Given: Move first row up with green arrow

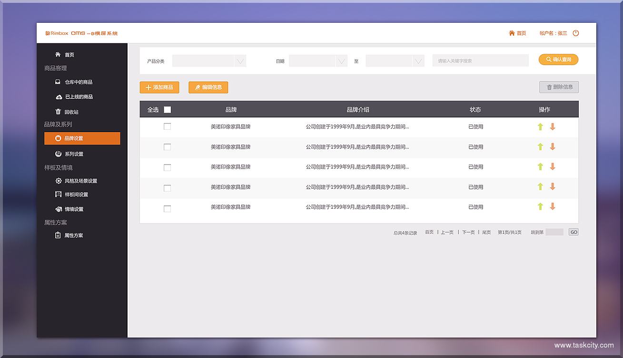Looking at the screenshot, I should 540,127.
